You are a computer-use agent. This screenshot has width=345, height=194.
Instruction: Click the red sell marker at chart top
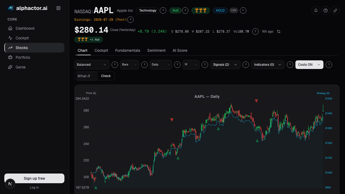click(256, 101)
